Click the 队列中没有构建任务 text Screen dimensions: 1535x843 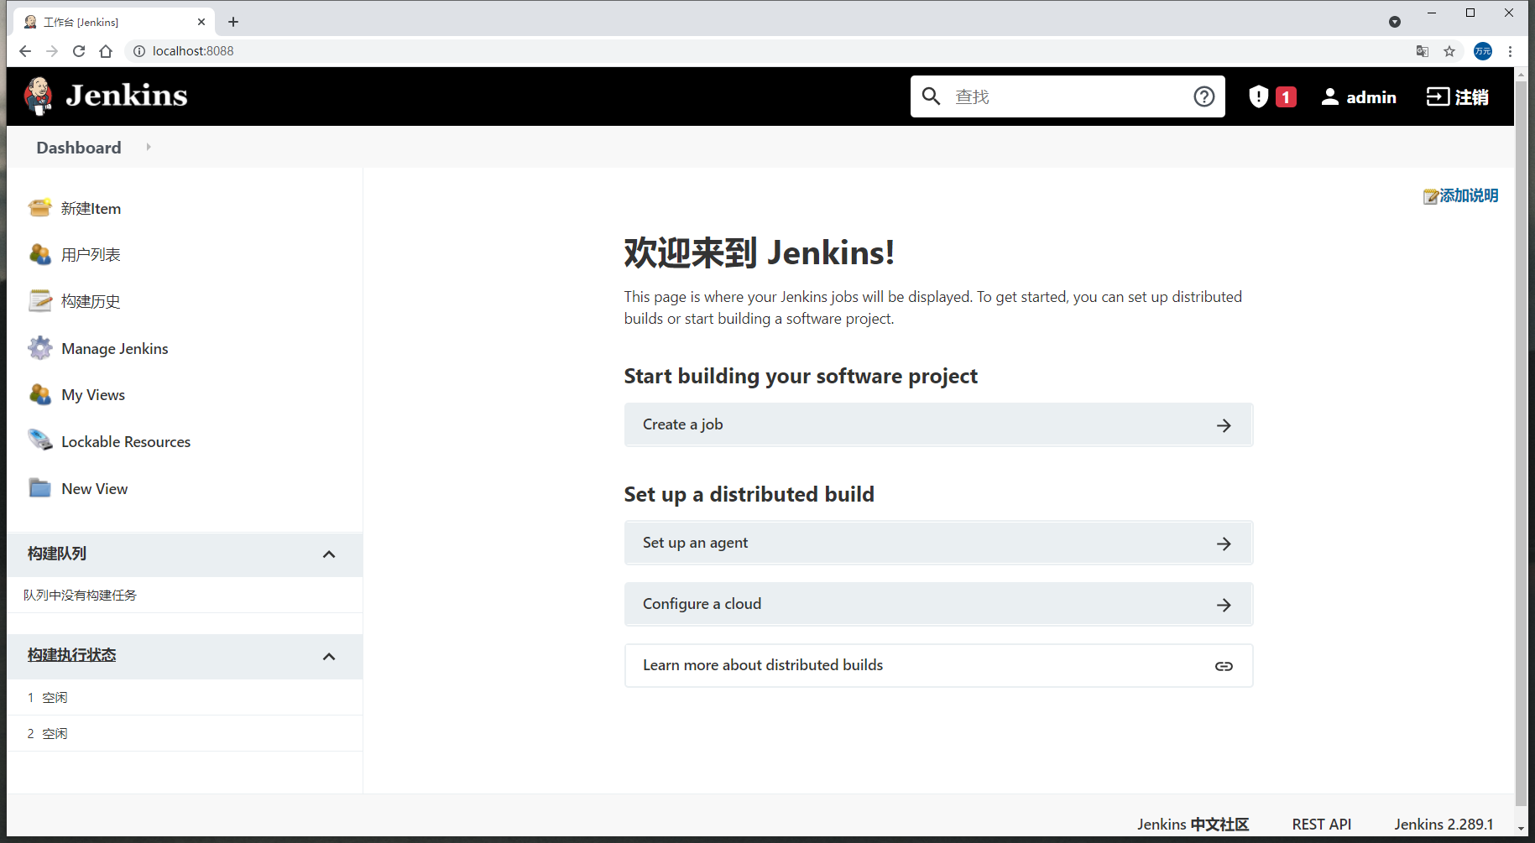click(80, 595)
